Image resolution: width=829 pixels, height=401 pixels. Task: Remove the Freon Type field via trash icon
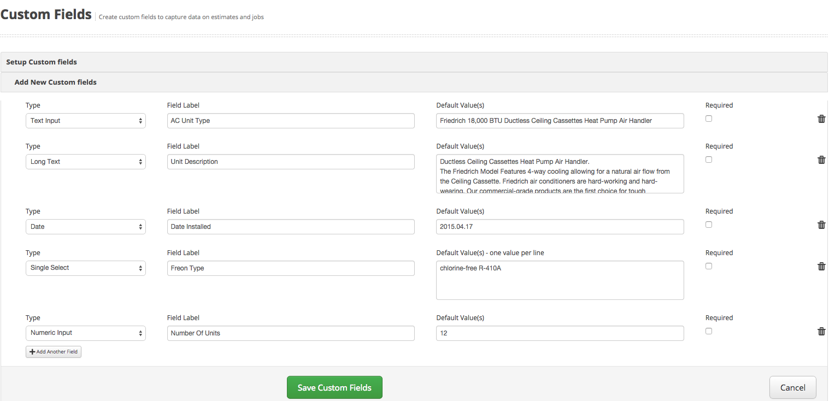pyautogui.click(x=821, y=266)
